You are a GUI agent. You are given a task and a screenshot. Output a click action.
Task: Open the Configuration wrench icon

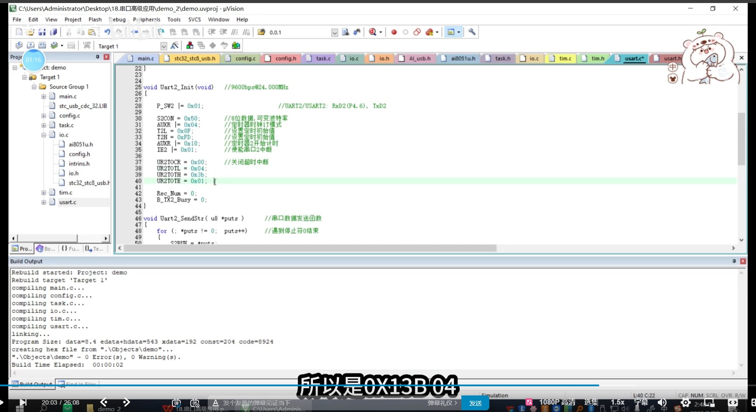(472, 32)
